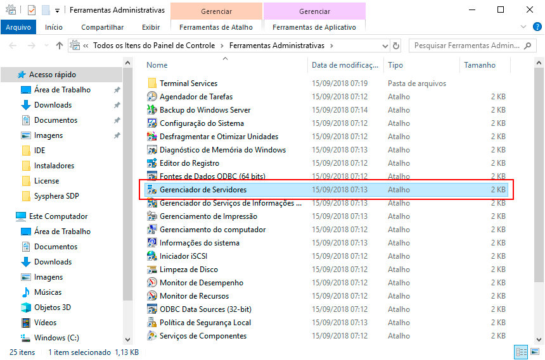
Task: Click the Serviços de Componentes icon
Action: [152, 336]
